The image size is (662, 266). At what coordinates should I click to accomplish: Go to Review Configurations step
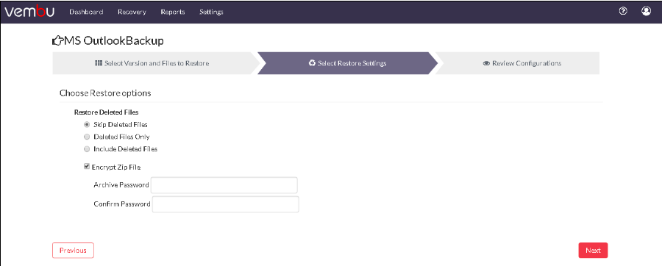point(522,63)
